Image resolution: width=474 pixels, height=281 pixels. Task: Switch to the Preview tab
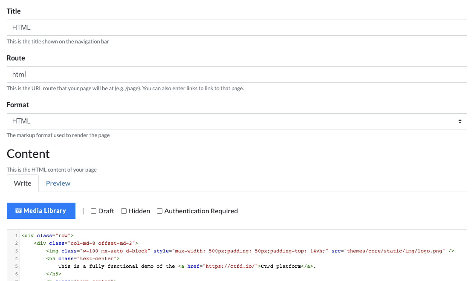58,183
